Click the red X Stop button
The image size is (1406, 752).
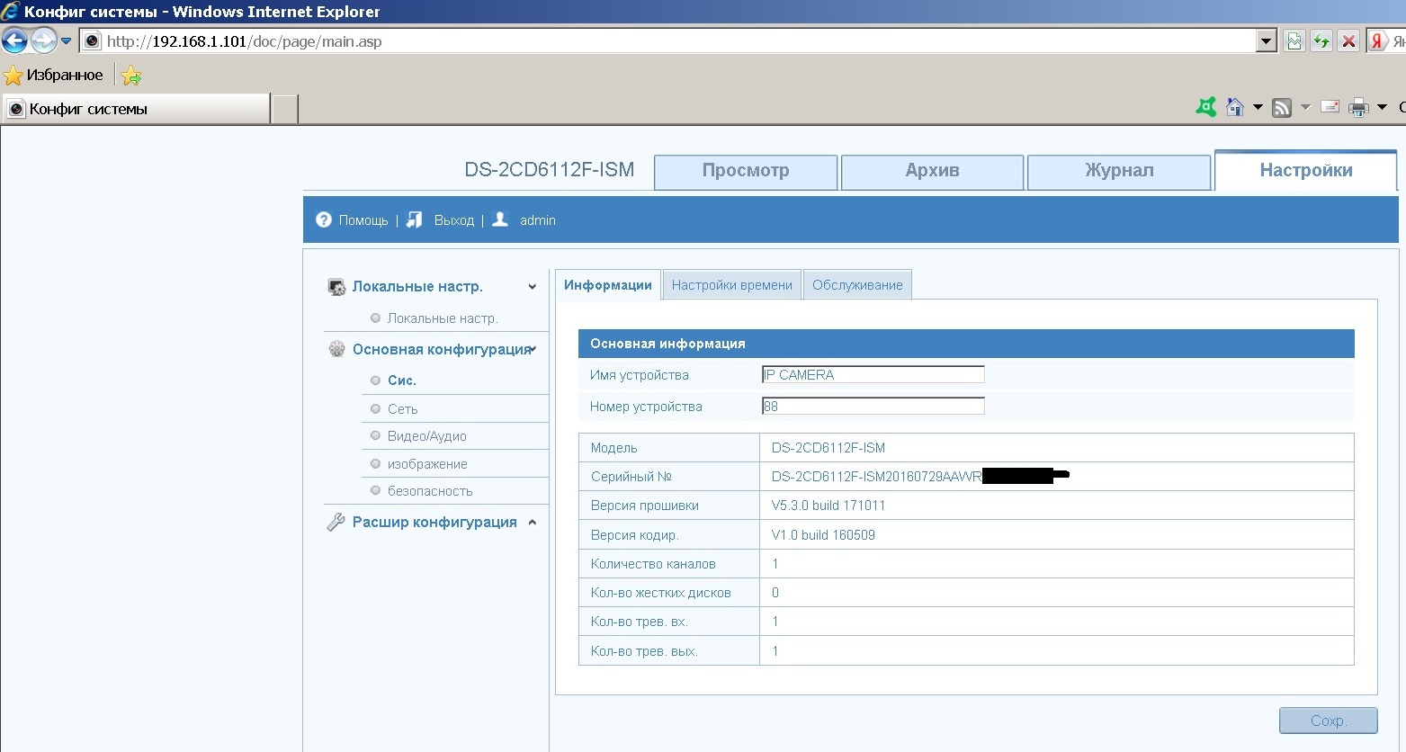click(1348, 41)
